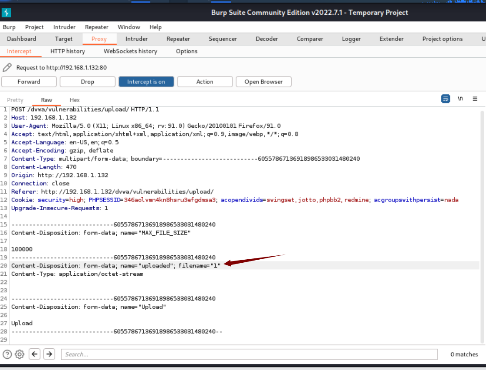Screen dimensions: 486x370
Task: Select the Raw view tab
Action: (x=46, y=100)
